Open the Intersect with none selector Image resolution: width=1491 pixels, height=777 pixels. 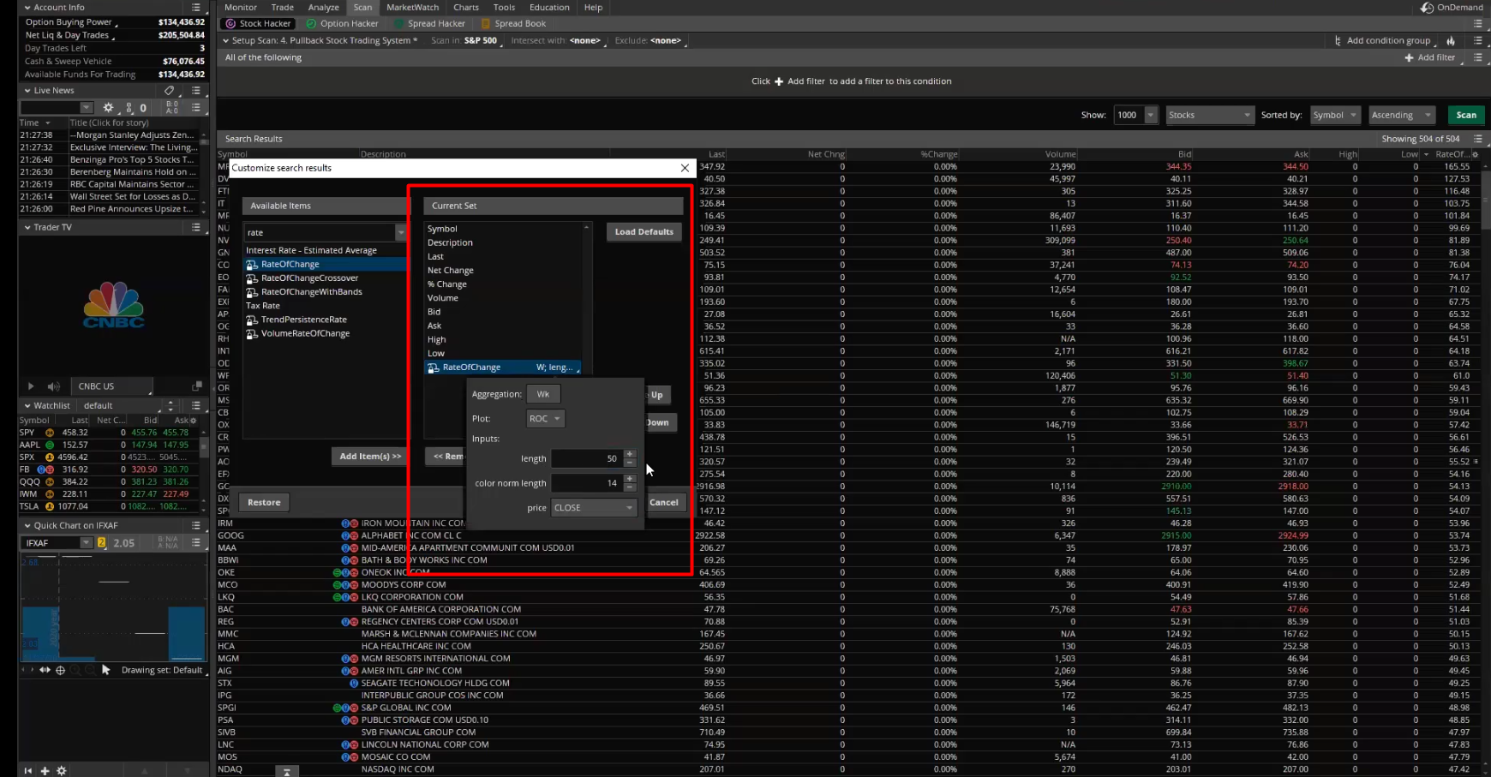(x=587, y=40)
